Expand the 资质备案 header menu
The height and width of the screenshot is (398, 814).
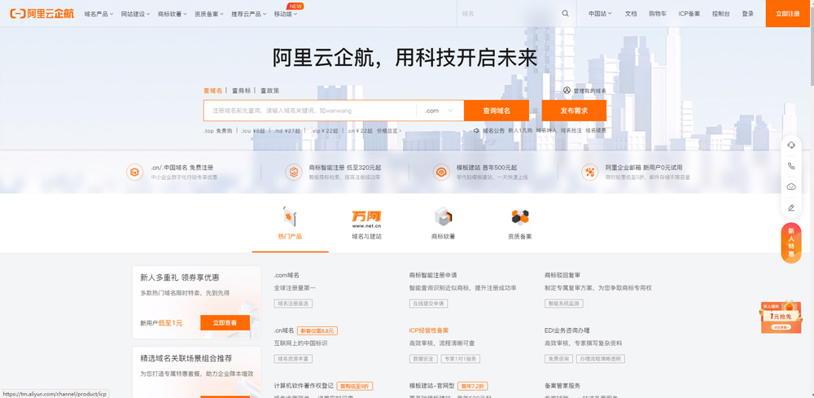pos(209,14)
